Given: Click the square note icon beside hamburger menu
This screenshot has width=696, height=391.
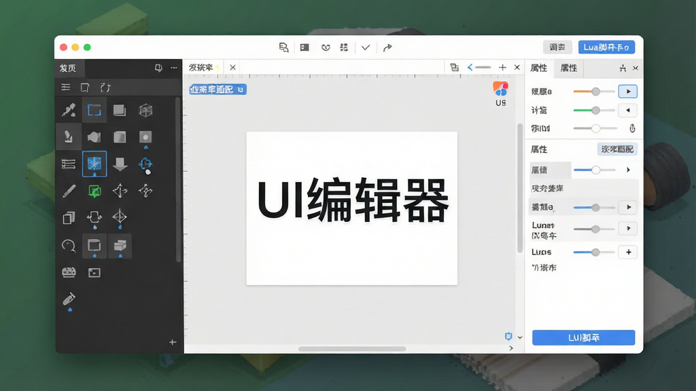Looking at the screenshot, I should pos(85,87).
